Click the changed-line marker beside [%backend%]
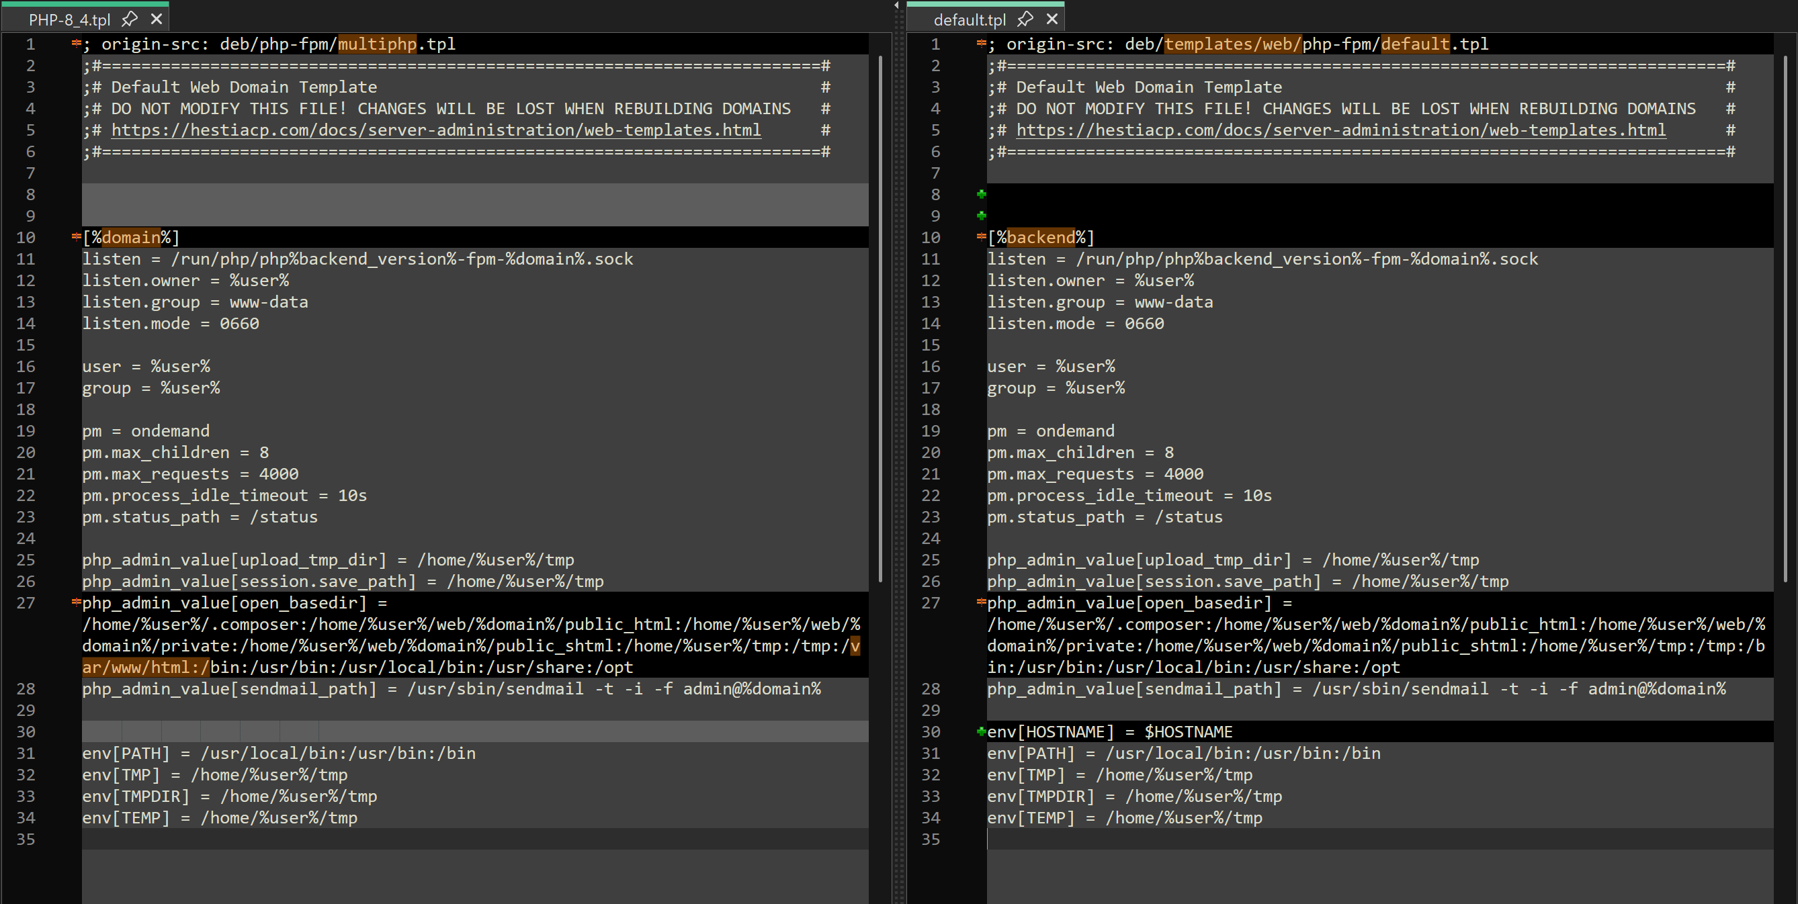 tap(981, 237)
